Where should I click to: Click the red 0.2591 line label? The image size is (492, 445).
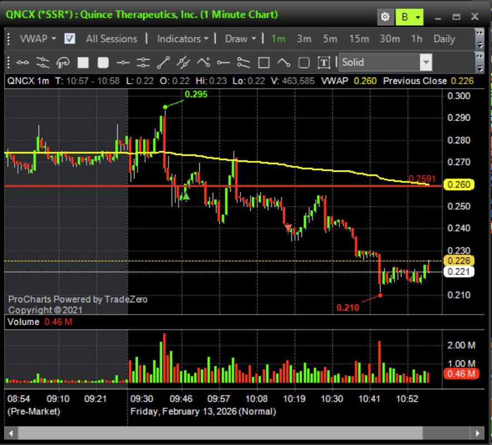pos(422,179)
